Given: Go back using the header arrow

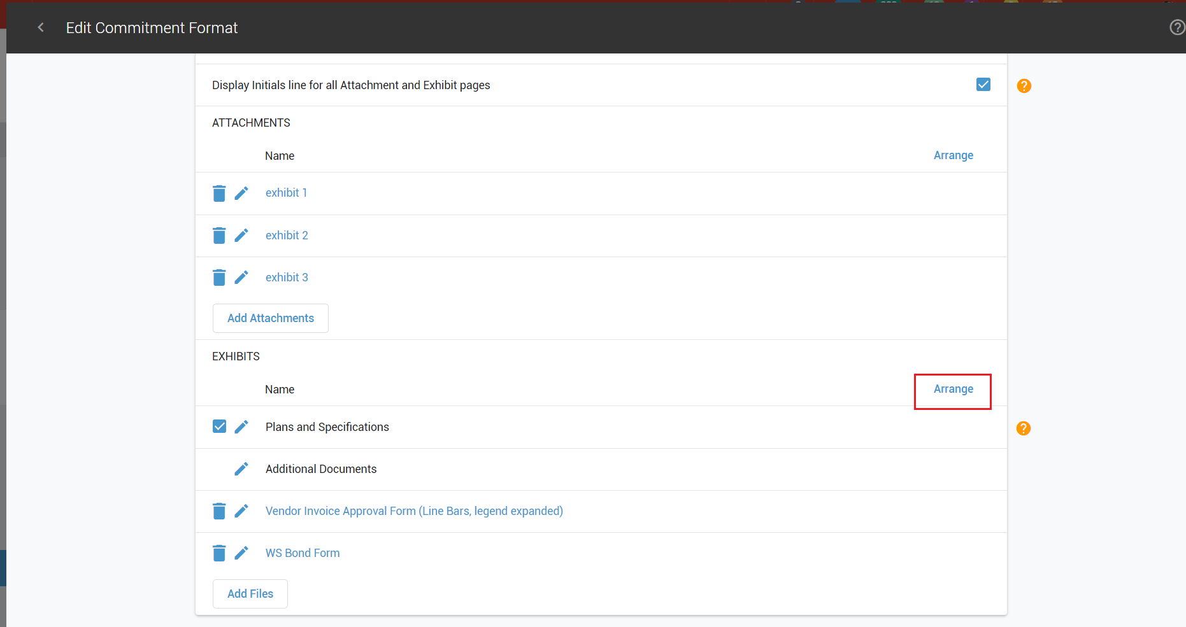Looking at the screenshot, I should click(x=41, y=27).
